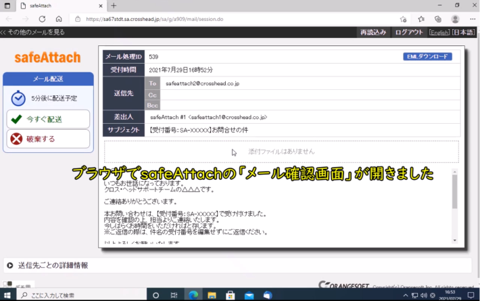Add this page to favorites star
480x301 pixels.
(403, 19)
